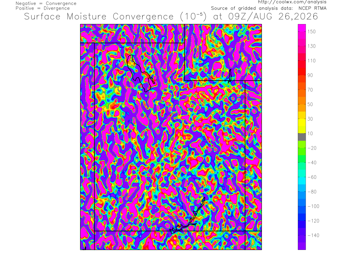Click the legend label -140

(313, 235)
